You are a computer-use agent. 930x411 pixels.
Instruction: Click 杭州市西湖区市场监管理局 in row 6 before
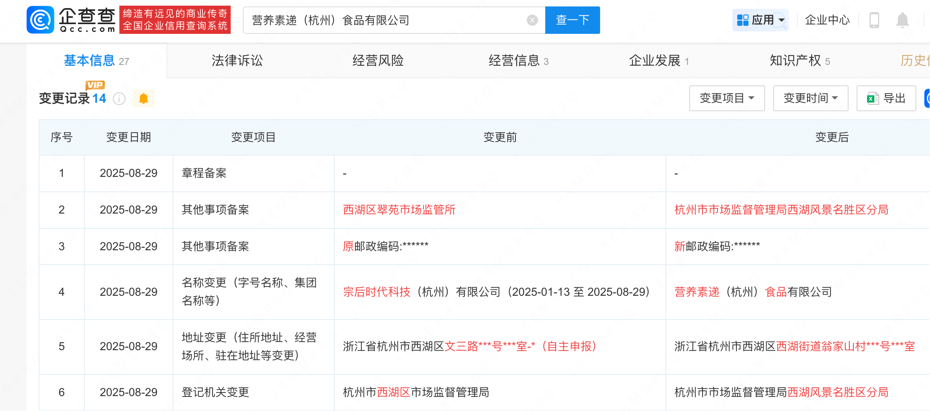(416, 392)
